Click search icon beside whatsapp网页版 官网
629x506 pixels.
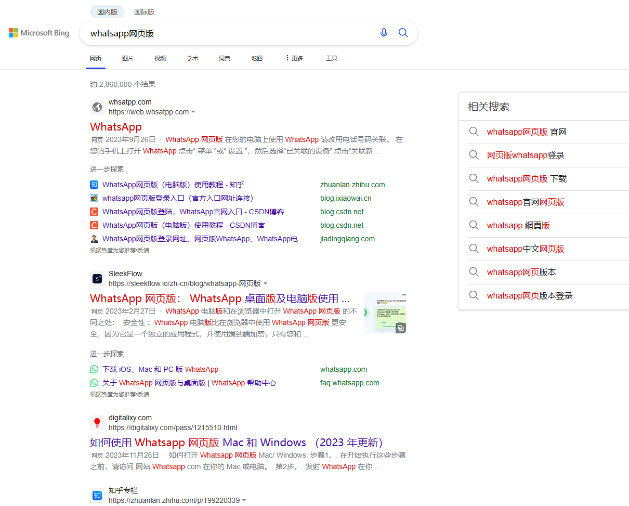tap(474, 132)
